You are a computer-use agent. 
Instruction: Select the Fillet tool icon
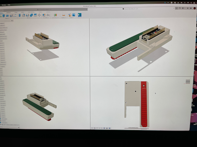(x=23, y=15)
